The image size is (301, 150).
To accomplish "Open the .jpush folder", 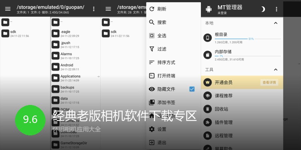I will (x=75, y=45).
